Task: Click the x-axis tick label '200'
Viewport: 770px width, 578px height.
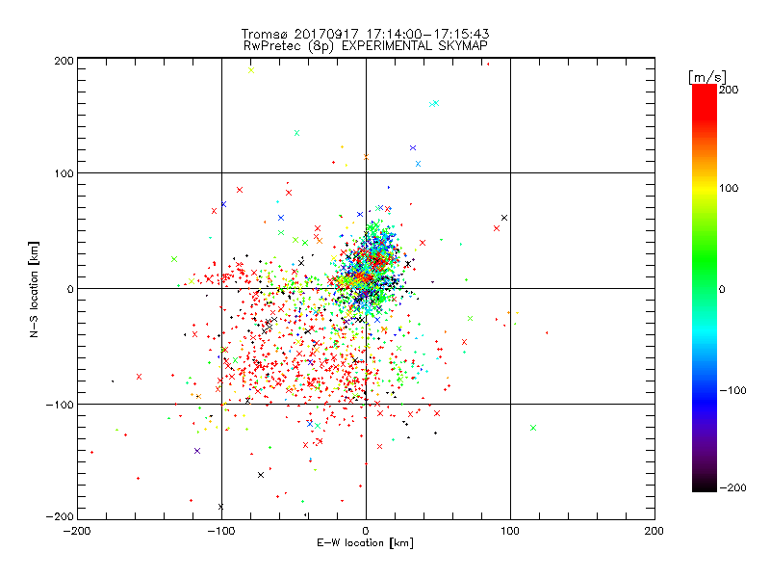Action: 654,531
